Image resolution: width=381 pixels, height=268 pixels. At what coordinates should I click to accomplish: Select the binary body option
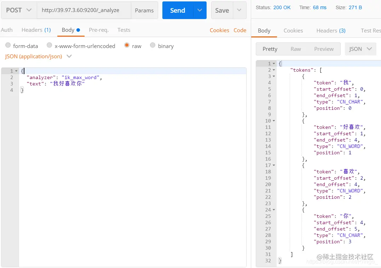[x=152, y=45]
